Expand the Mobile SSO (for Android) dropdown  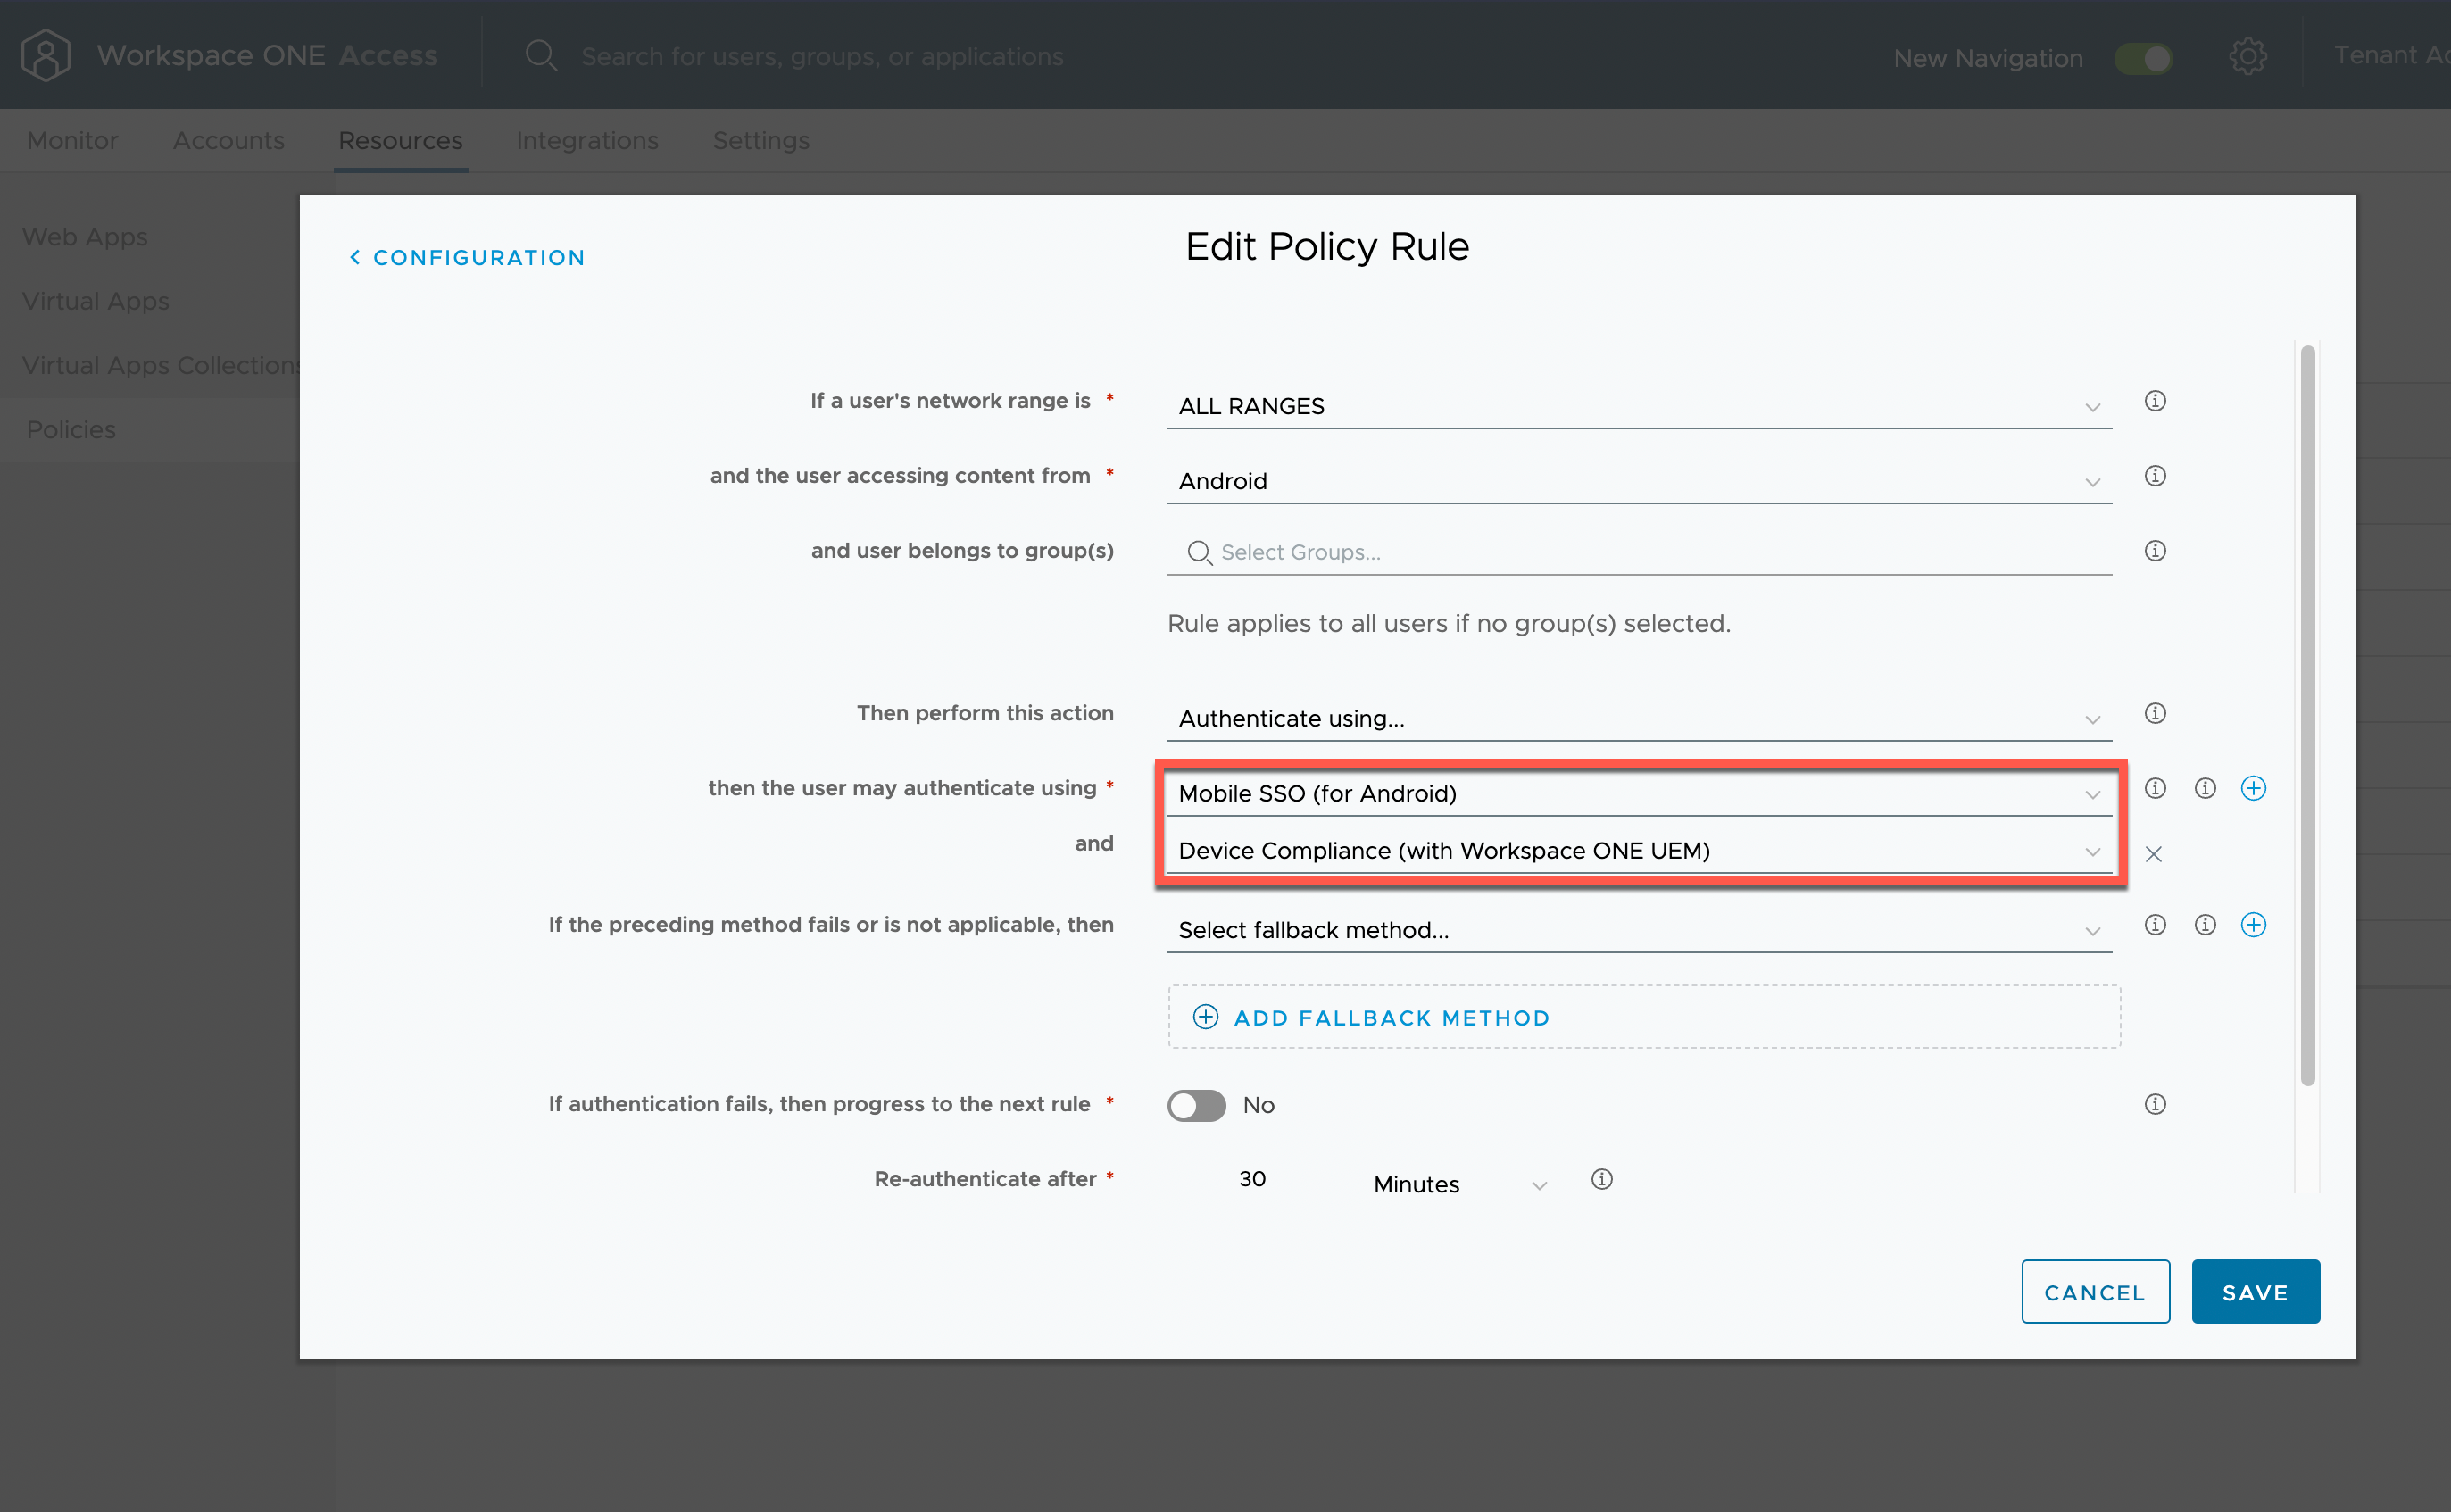point(1638,794)
